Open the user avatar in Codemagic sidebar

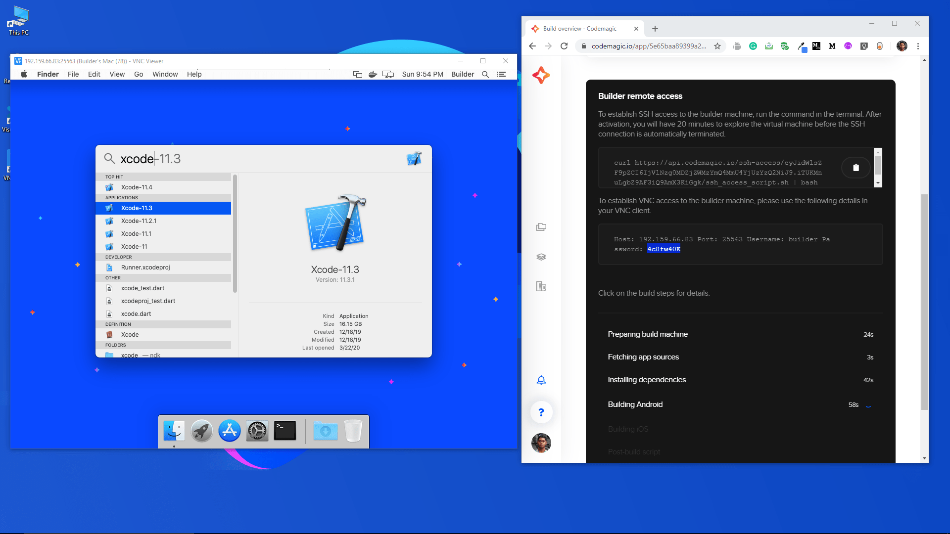[541, 443]
